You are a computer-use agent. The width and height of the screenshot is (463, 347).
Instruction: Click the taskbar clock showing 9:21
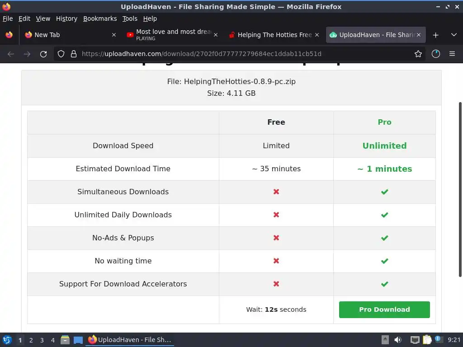coord(454,340)
